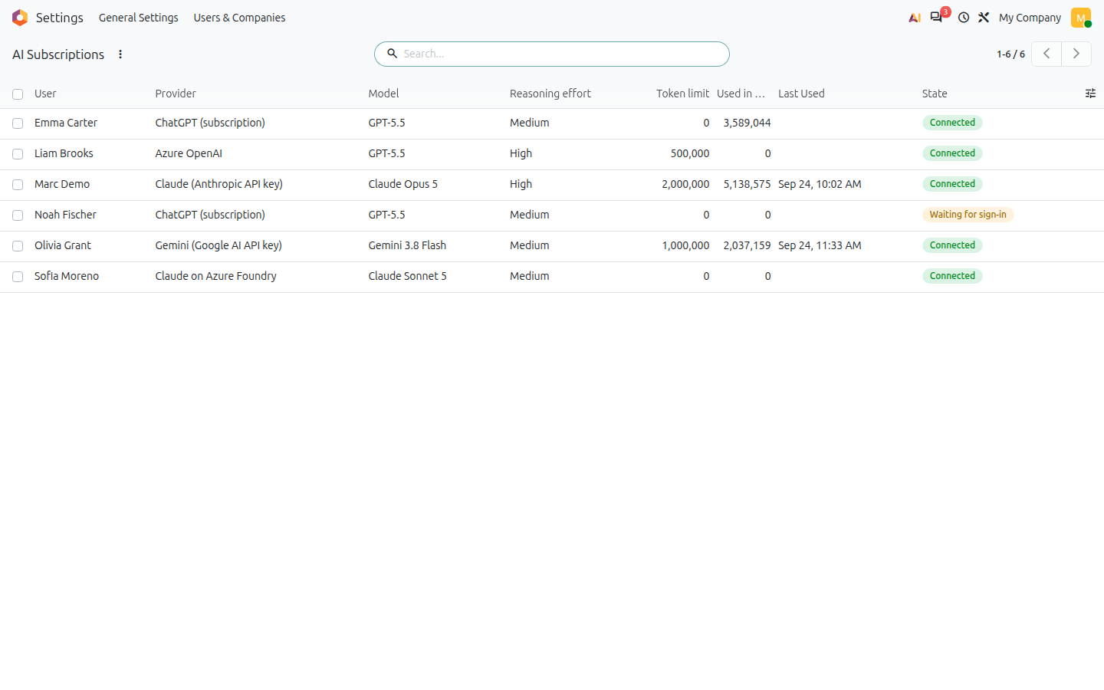1104x690 pixels.
Task: Click the search magnifier icon
Action: pyautogui.click(x=392, y=54)
